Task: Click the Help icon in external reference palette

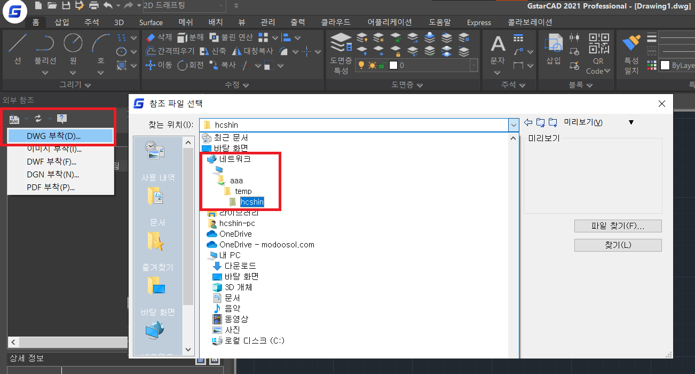Action: click(62, 119)
